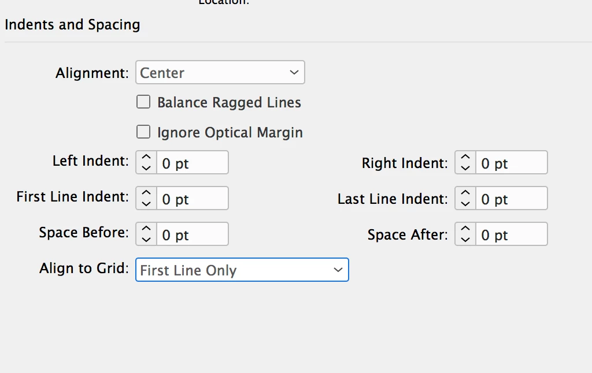Decrease Space Before with down arrow
Viewport: 592px width, 373px height.
pos(146,240)
